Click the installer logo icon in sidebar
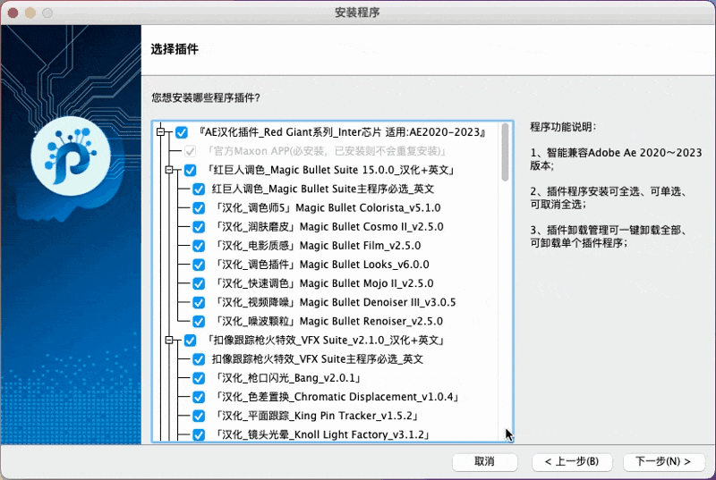This screenshot has width=716, height=480. (x=71, y=156)
